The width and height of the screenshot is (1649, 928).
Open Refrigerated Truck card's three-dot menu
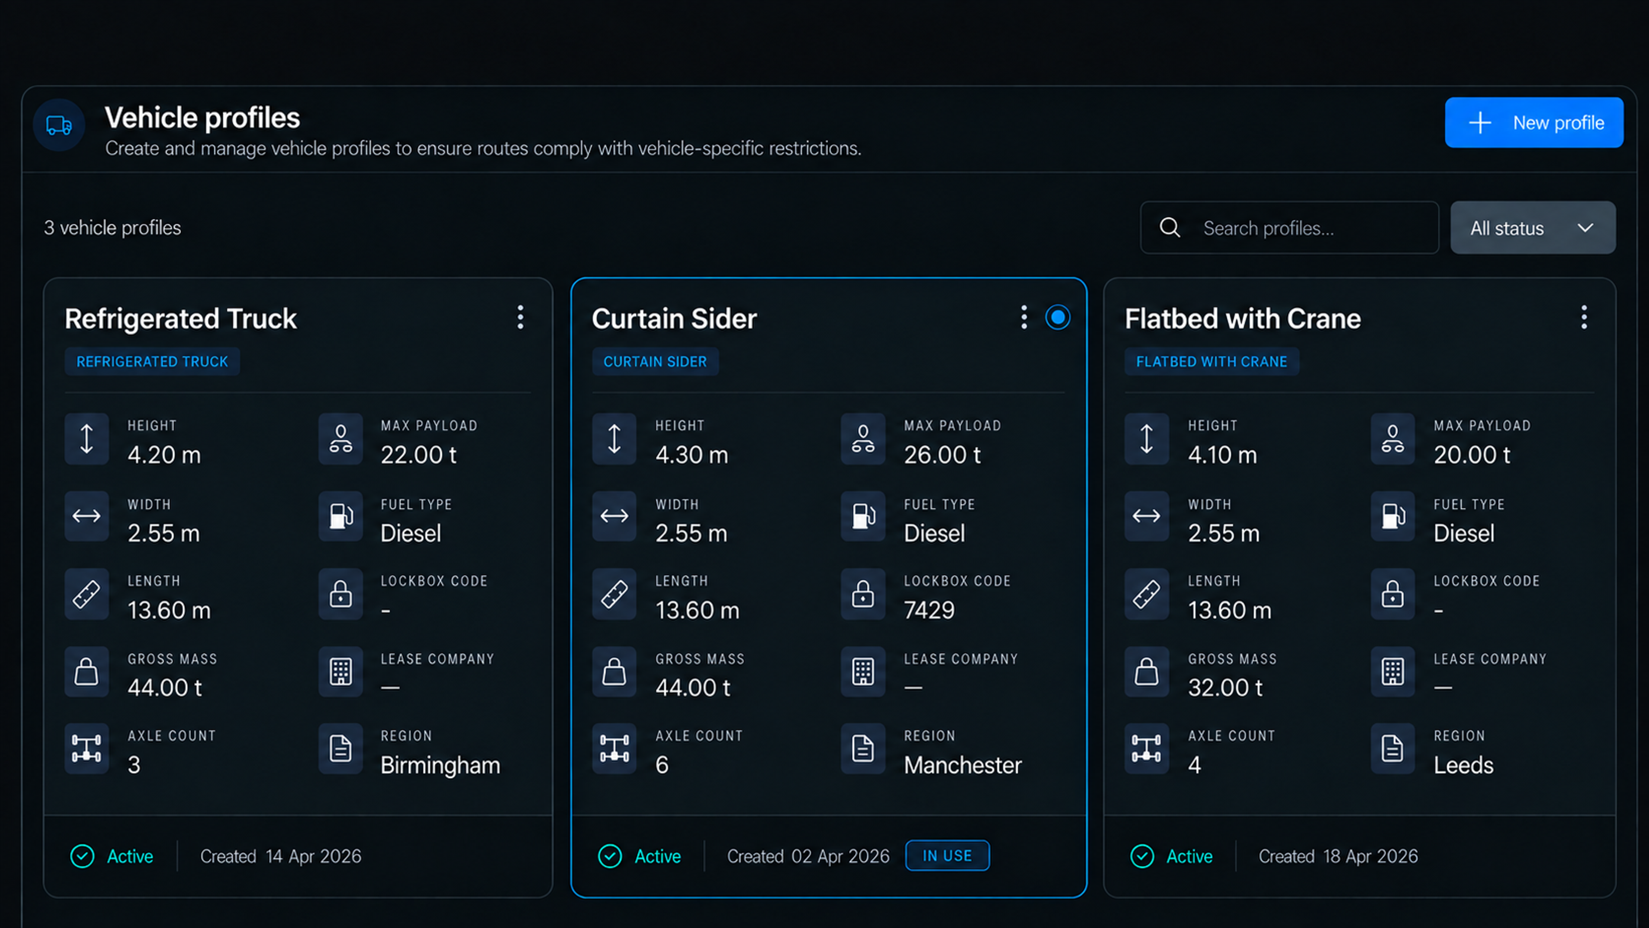520,317
